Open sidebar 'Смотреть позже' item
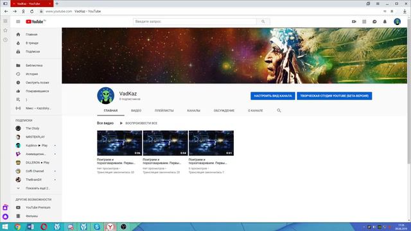411x231 pixels. coord(36,83)
